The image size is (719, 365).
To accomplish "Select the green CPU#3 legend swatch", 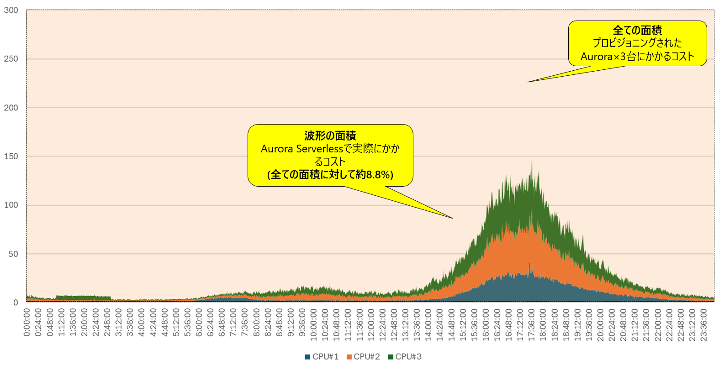I will tap(391, 357).
